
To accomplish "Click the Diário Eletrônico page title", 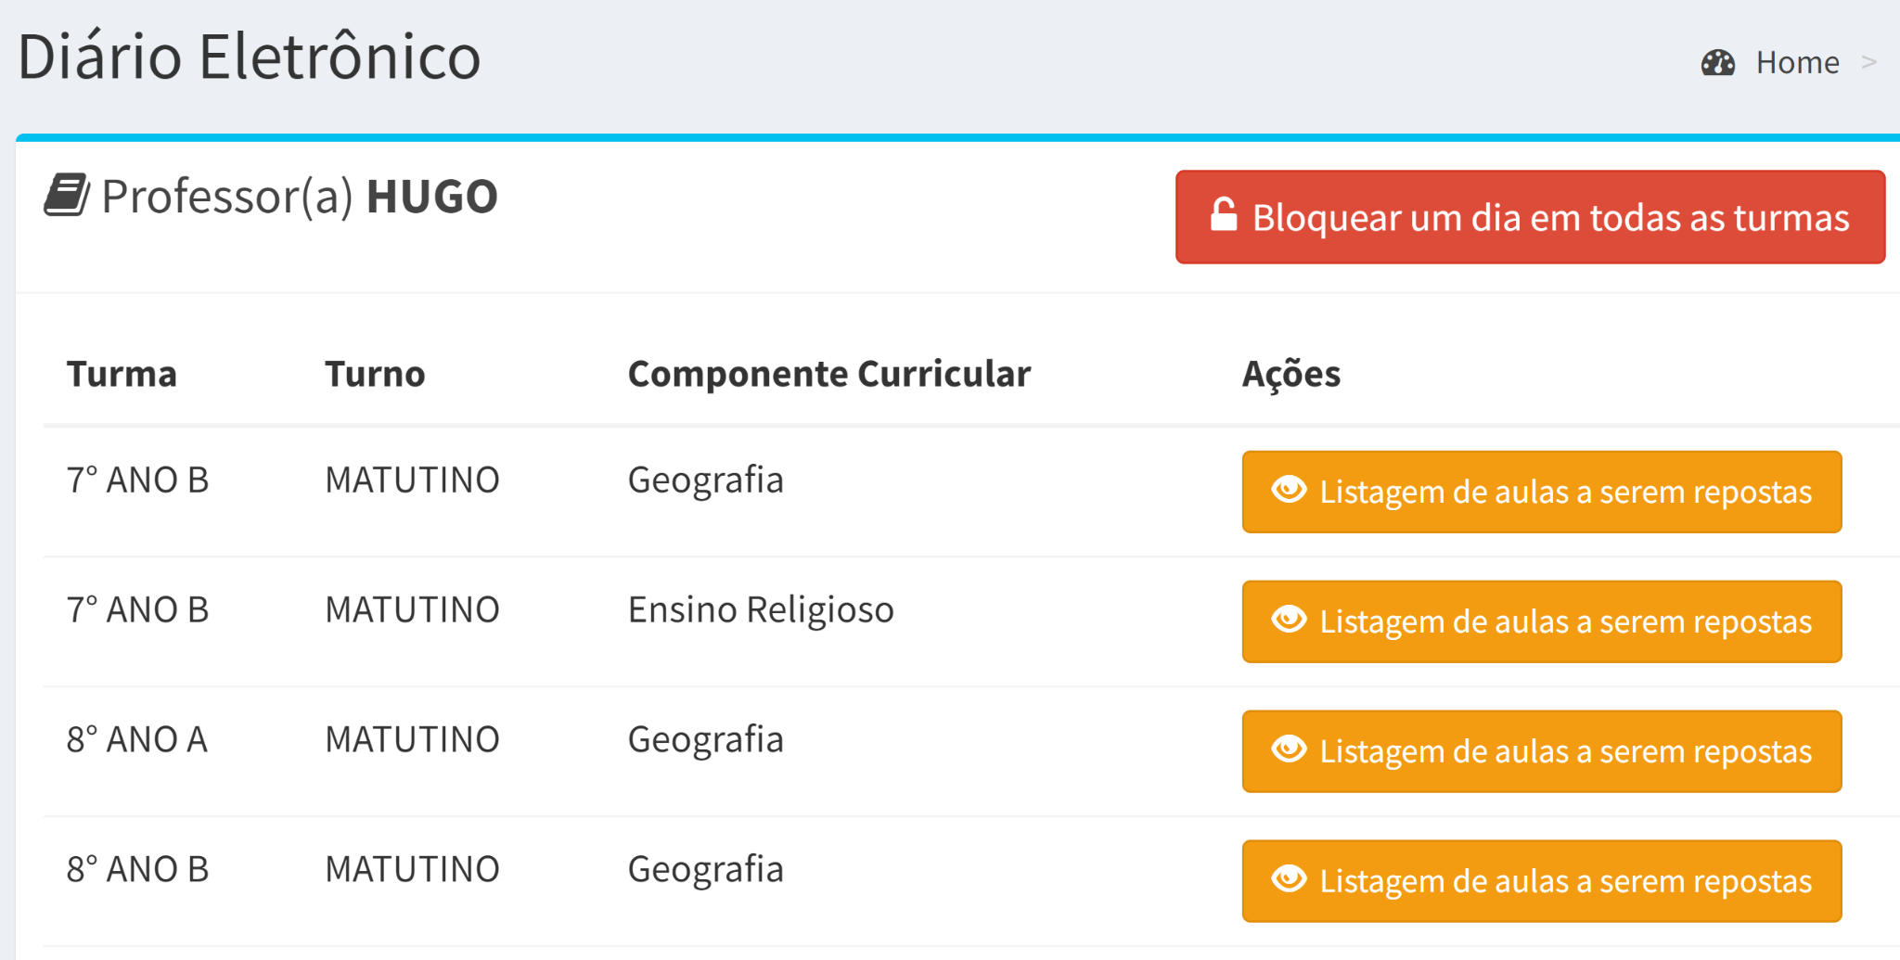I will (x=249, y=58).
